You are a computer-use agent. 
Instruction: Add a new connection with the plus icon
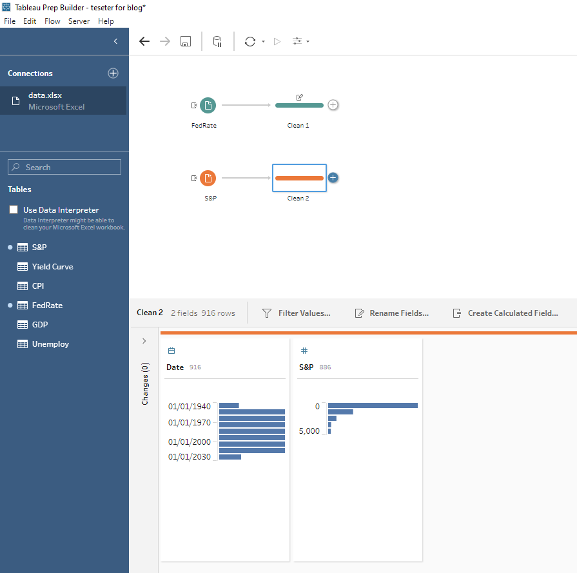tap(113, 73)
